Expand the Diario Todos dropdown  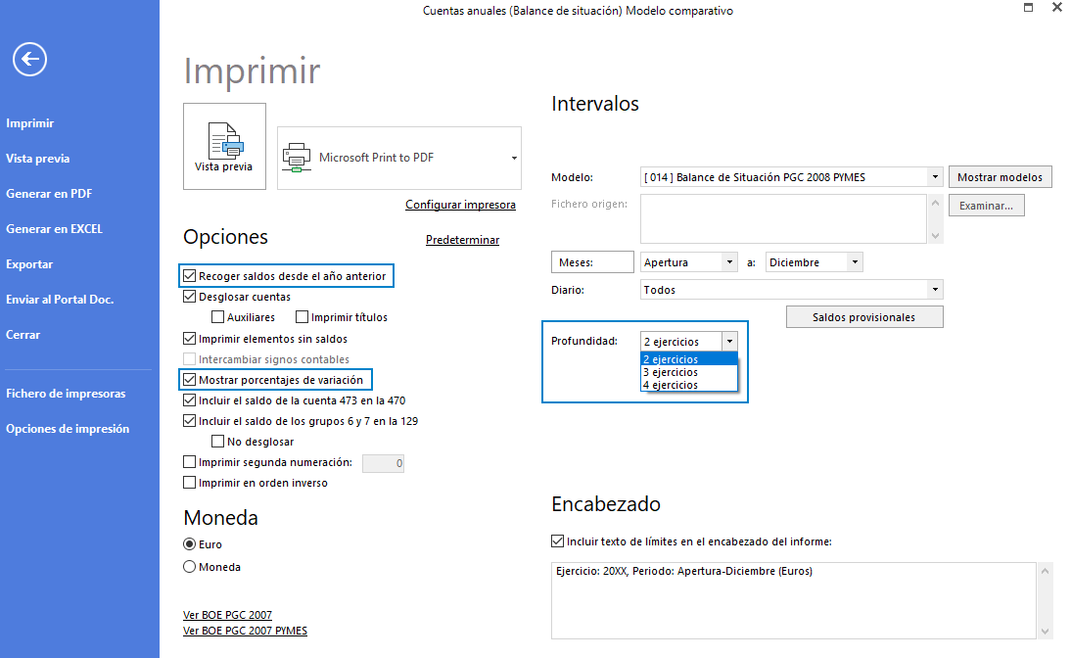coord(935,290)
